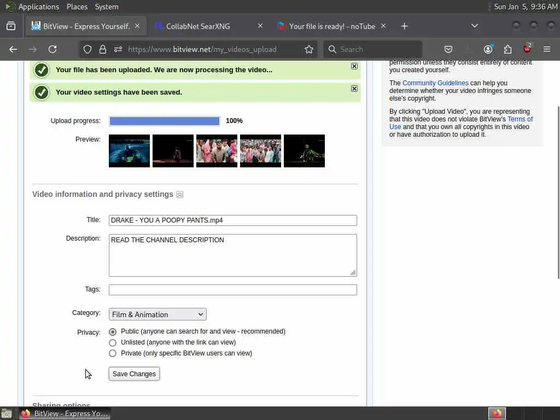Click the site padlock security icon

point(103,49)
